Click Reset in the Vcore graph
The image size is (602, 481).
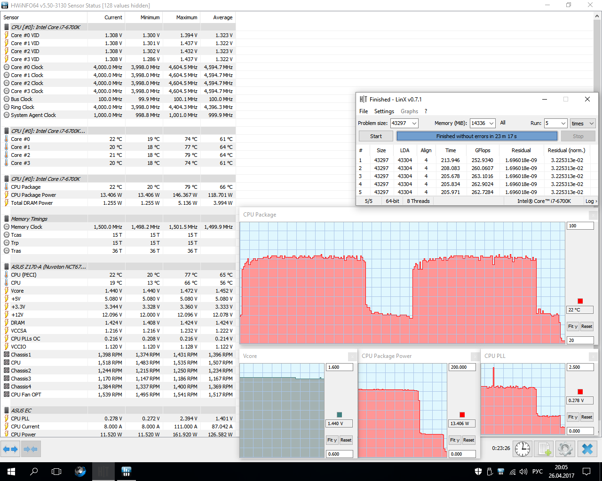(x=346, y=440)
